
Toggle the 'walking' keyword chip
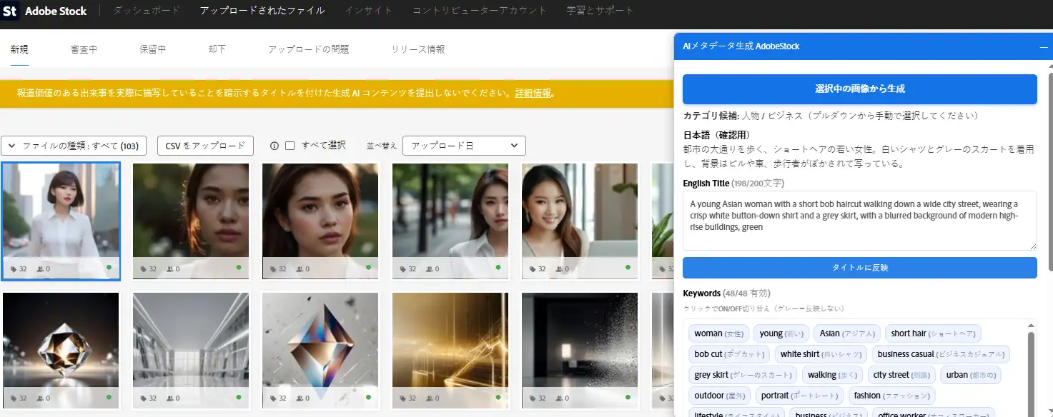(x=831, y=375)
